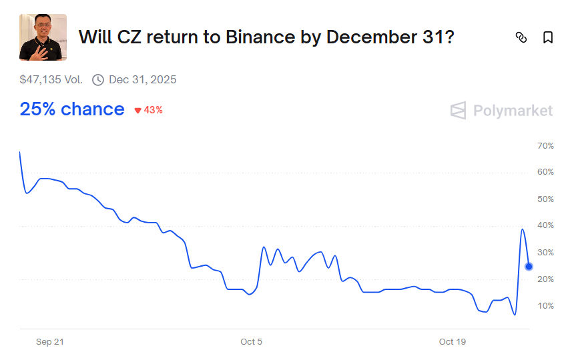This screenshot has width=572, height=354.
Task: Copy the market link with the chain icon
Action: 521,37
